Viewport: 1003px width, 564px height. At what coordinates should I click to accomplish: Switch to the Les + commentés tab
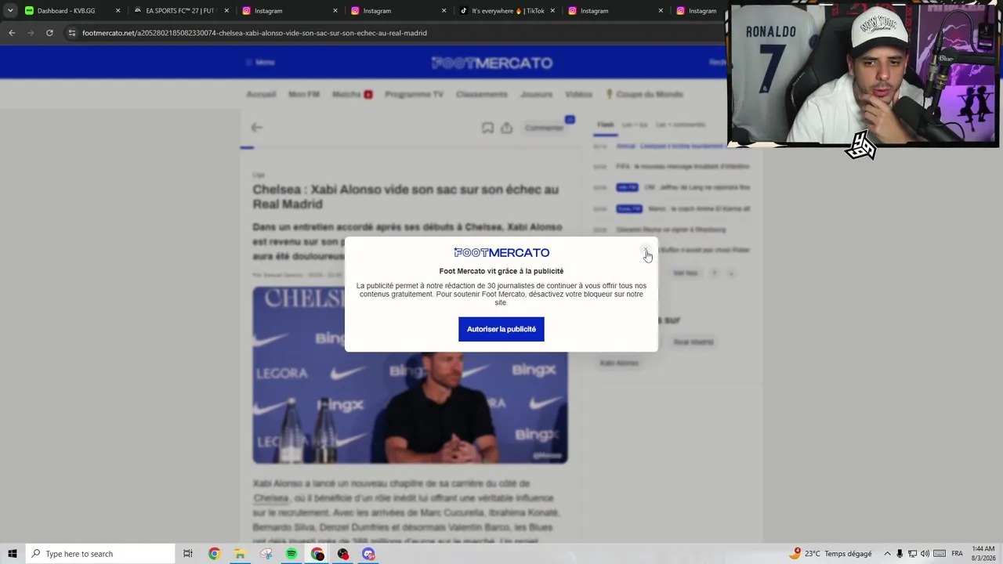click(681, 125)
